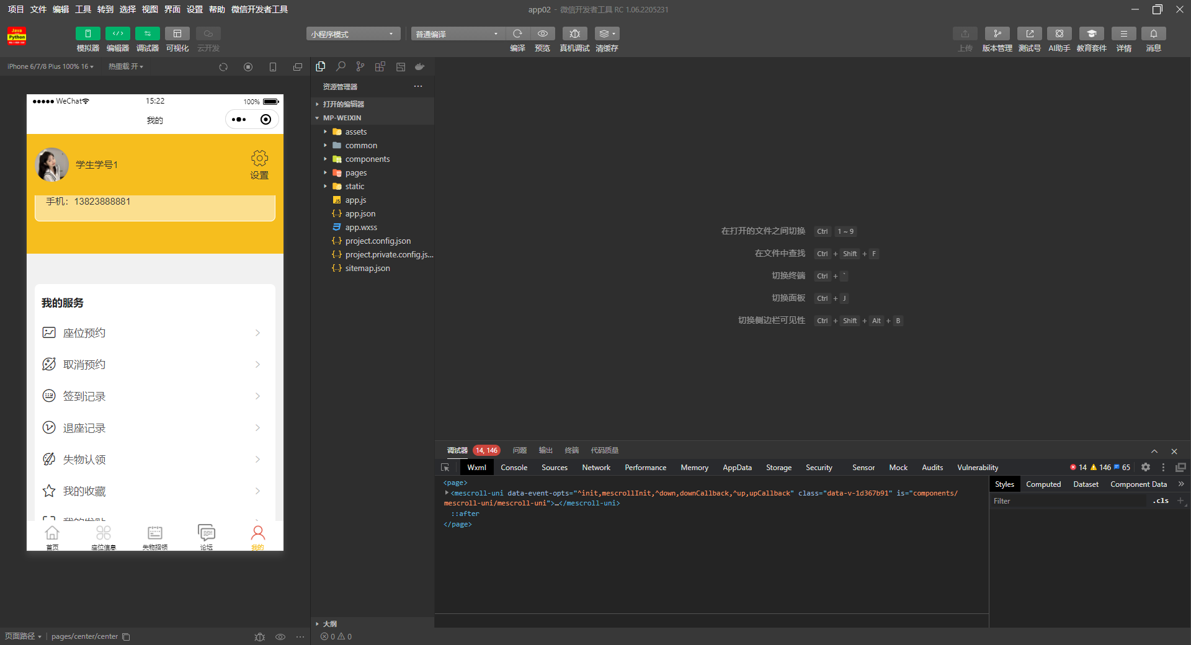
Task: Open the 视图 menu
Action: pos(149,9)
